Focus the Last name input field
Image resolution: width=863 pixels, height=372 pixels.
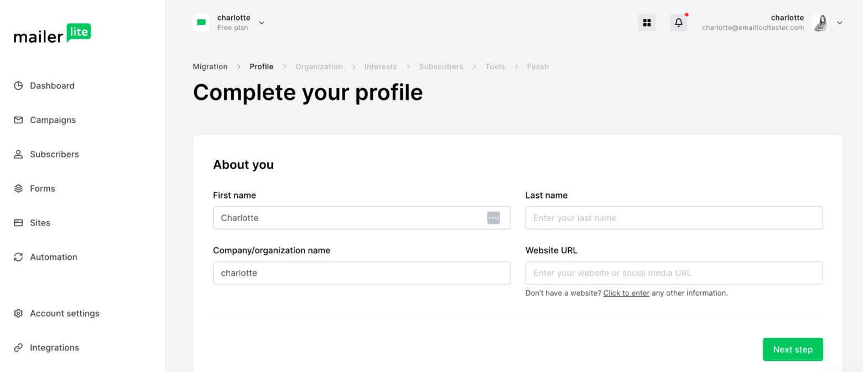[674, 218]
